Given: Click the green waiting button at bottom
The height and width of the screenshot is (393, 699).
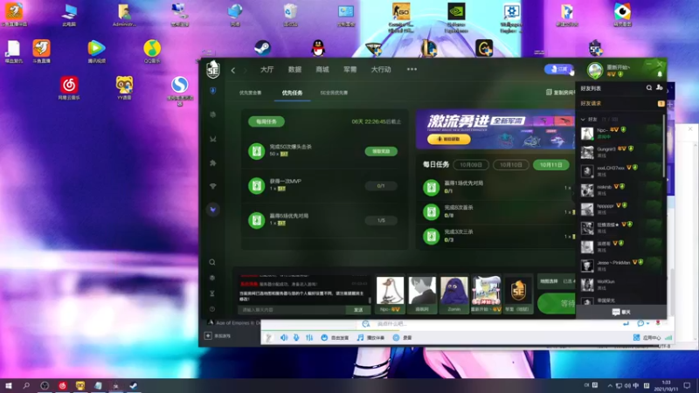Looking at the screenshot, I should coord(557,303).
